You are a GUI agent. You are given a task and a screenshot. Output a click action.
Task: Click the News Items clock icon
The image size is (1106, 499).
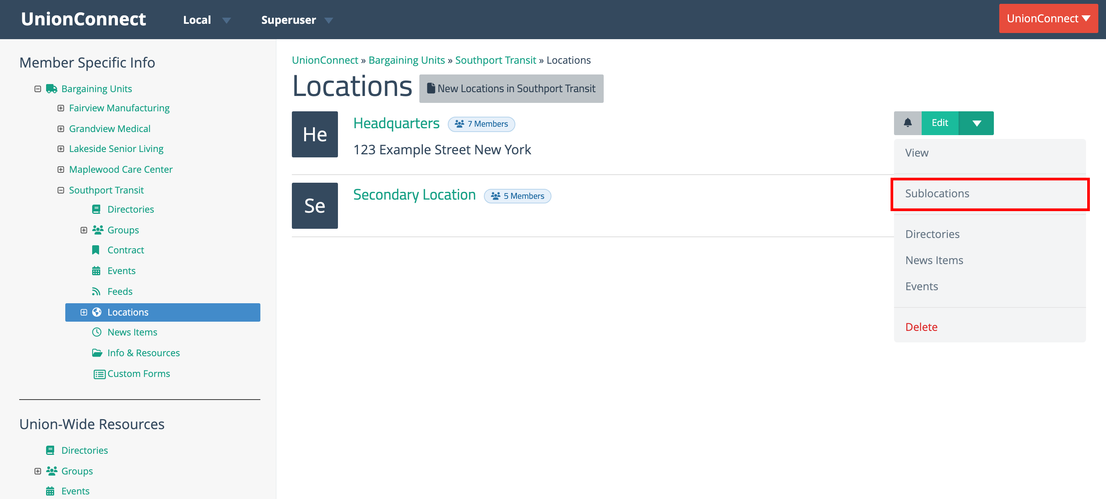pos(97,332)
